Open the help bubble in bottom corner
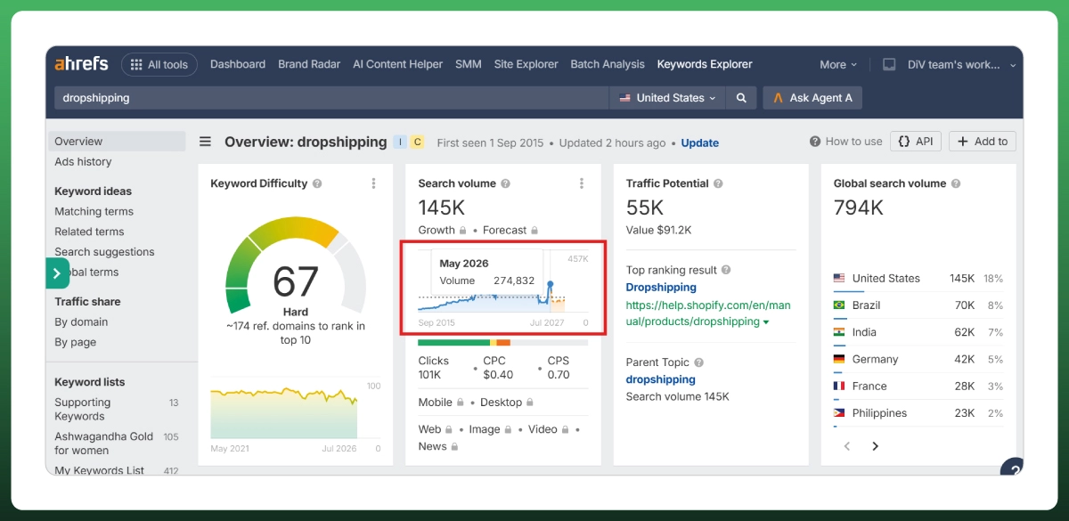Screen dimensions: 1069x521 (1012, 466)
